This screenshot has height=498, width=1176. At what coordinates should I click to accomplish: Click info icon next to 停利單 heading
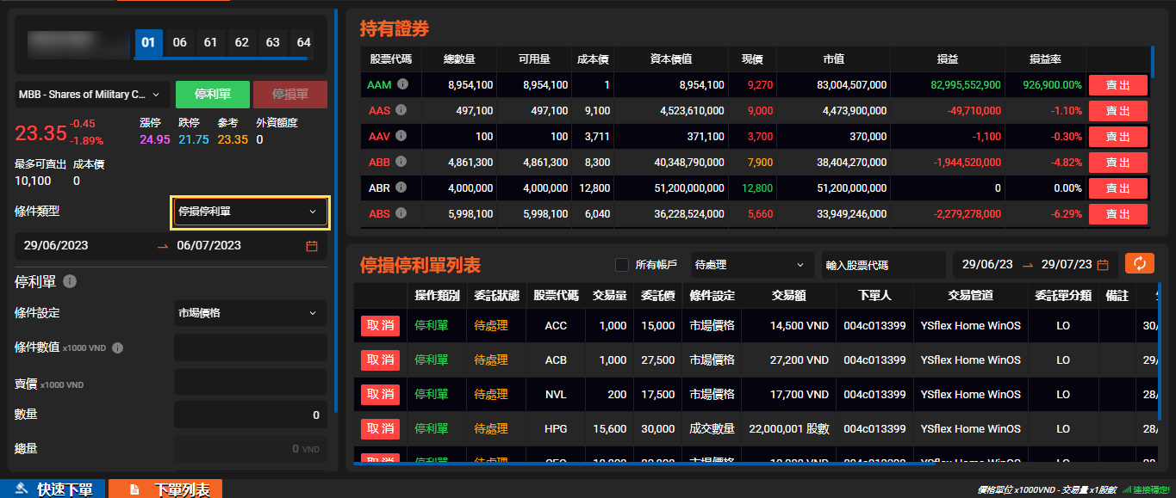[x=71, y=281]
